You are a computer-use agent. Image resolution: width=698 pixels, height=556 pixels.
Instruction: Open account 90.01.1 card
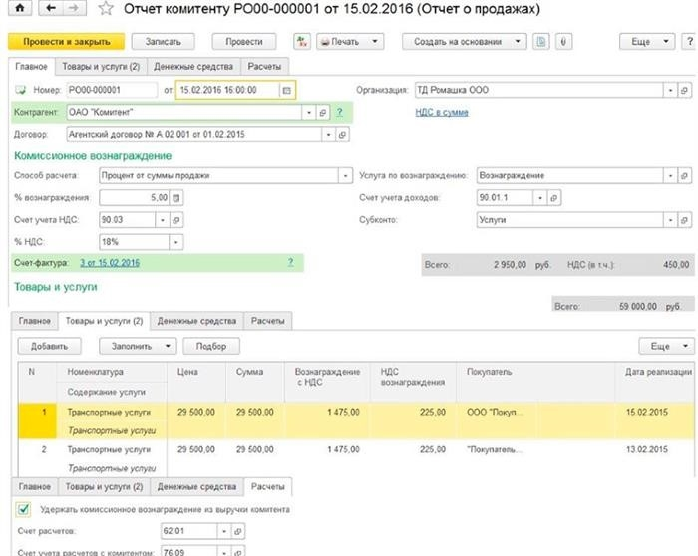554,198
